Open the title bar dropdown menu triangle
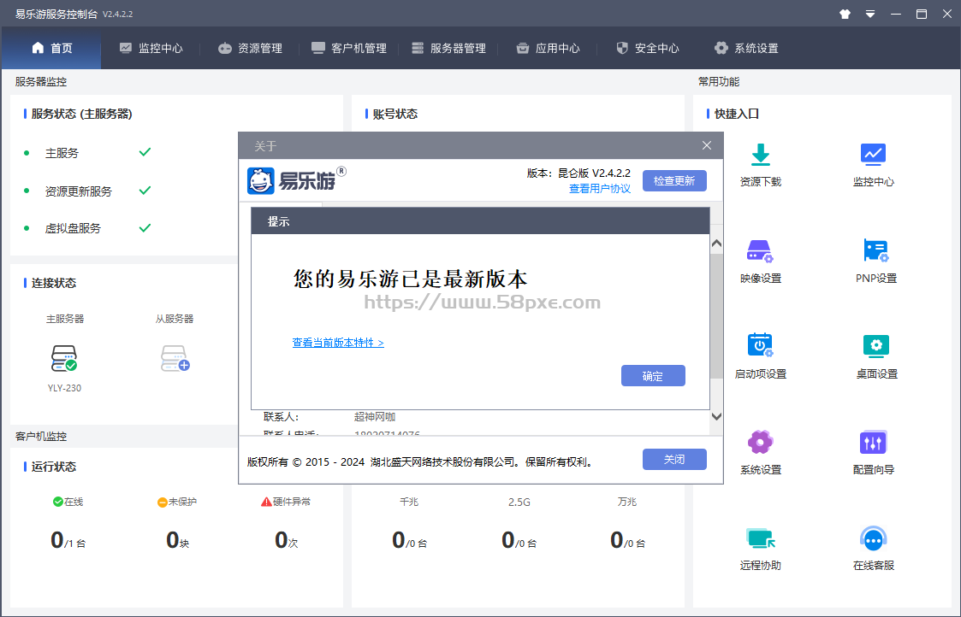 [x=870, y=14]
